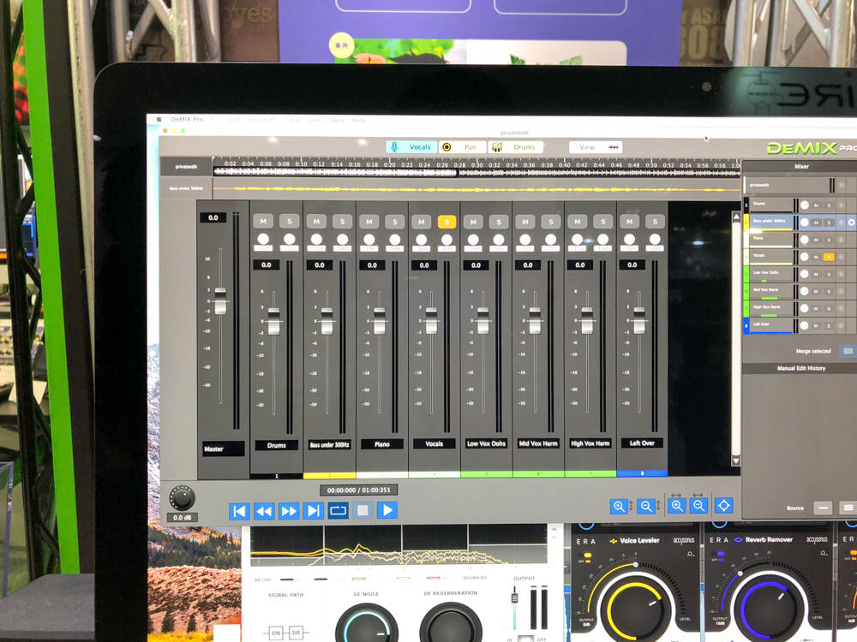Mute the High Vox Harm channel strip
The height and width of the screenshot is (642, 857).
click(x=577, y=221)
